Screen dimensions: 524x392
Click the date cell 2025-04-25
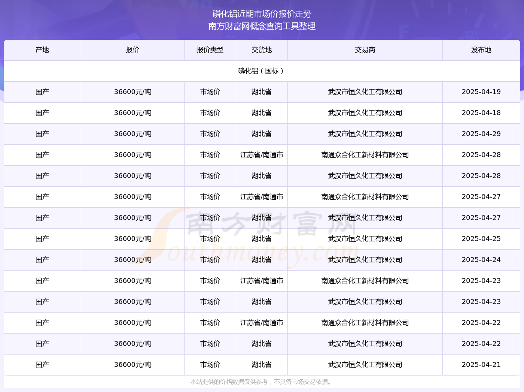click(481, 239)
